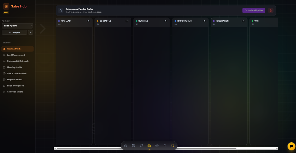Click the QUALIFIED deal count badge
The width and height of the screenshot is (296, 153).
click(166, 21)
